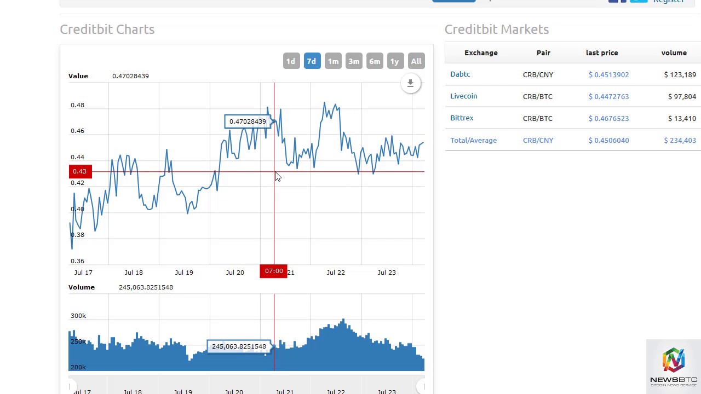
Task: Click the Pair column header
Action: 543,53
